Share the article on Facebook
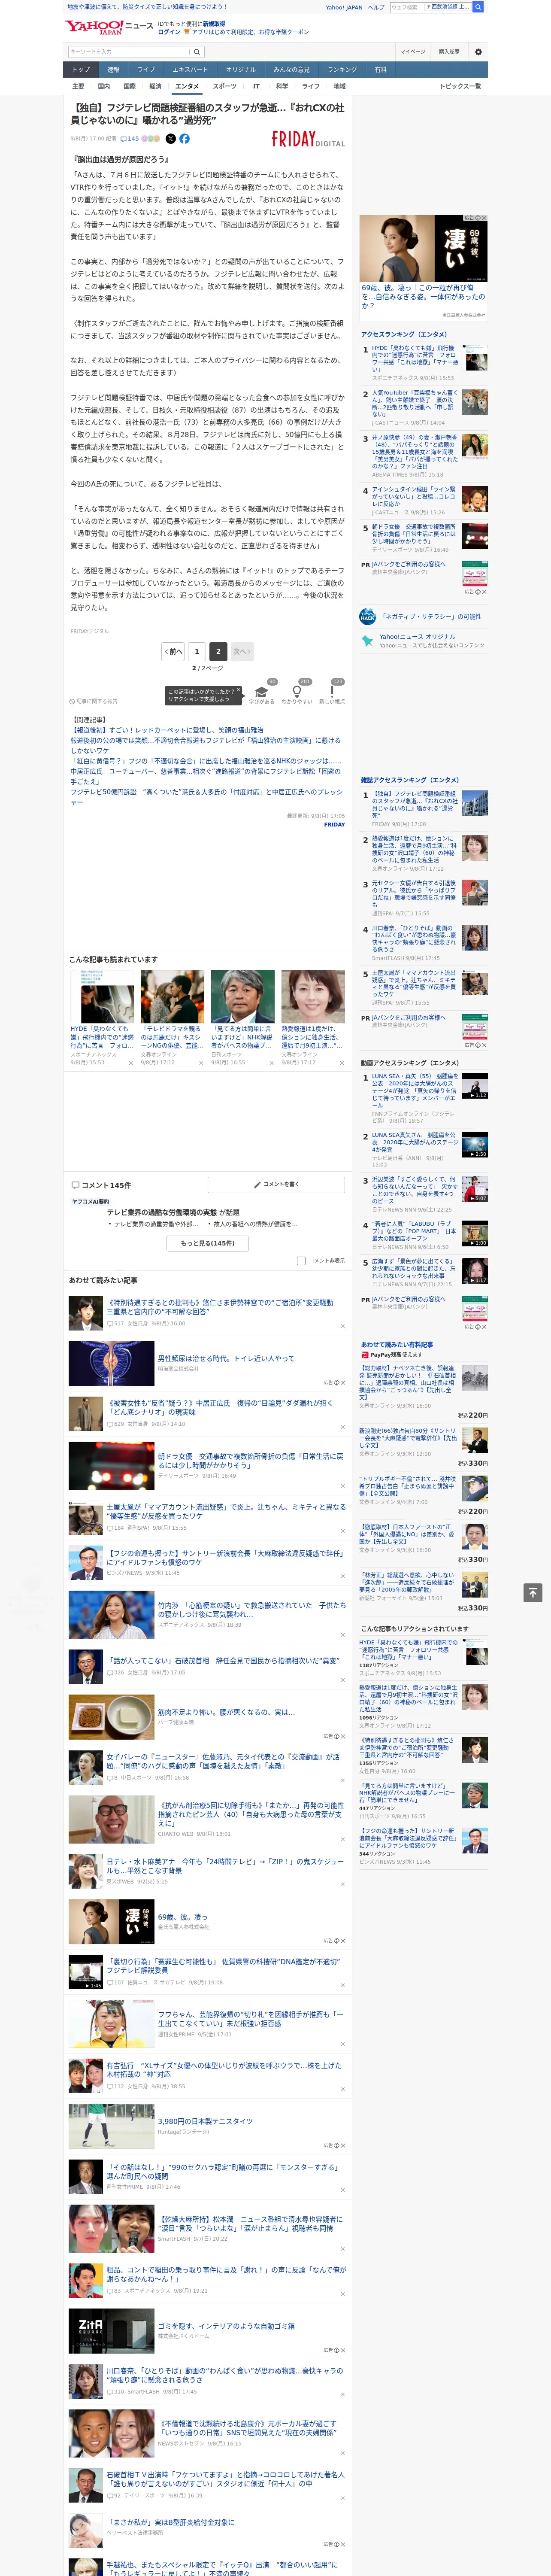 (x=184, y=139)
